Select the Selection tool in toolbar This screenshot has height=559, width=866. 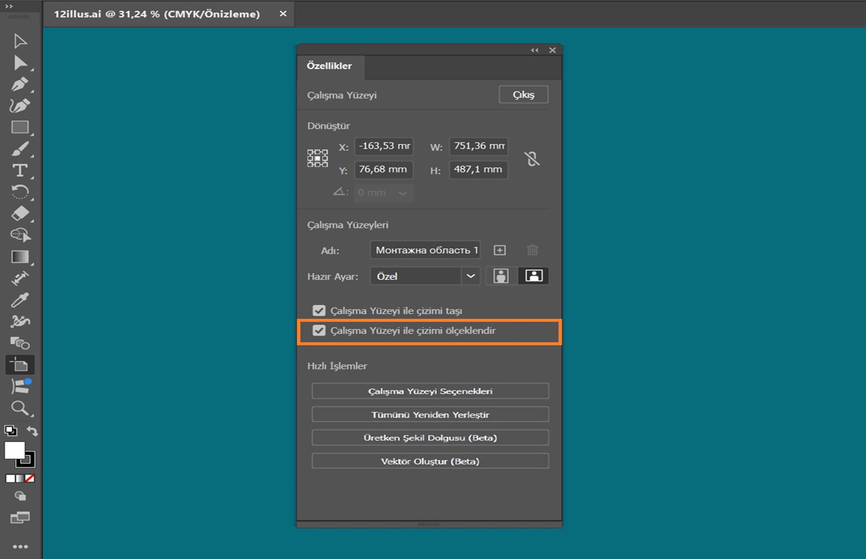[x=20, y=41]
